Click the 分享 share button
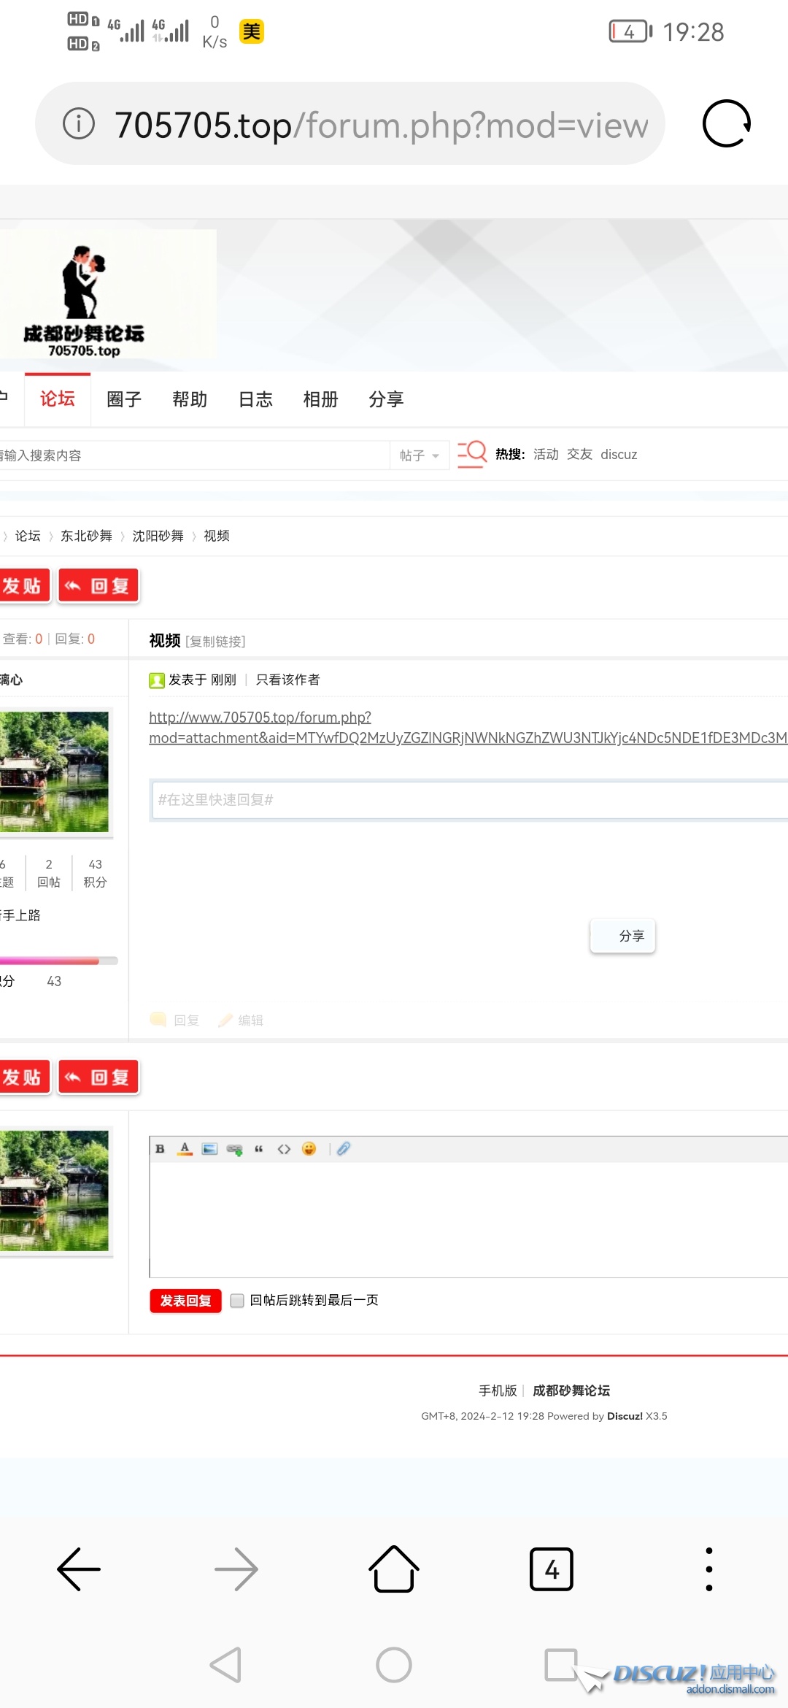The image size is (788, 1708). (x=622, y=936)
